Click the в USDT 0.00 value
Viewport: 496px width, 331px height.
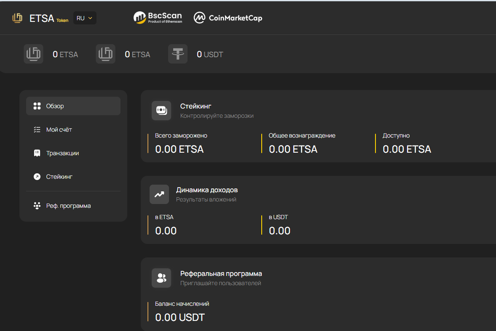point(280,230)
